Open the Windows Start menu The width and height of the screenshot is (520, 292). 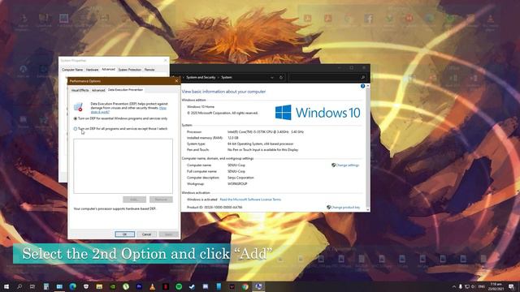[x=6, y=286]
